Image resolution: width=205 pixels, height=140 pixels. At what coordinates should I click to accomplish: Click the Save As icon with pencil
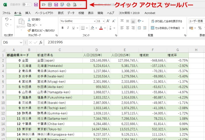pyautogui.click(x=62, y=5)
